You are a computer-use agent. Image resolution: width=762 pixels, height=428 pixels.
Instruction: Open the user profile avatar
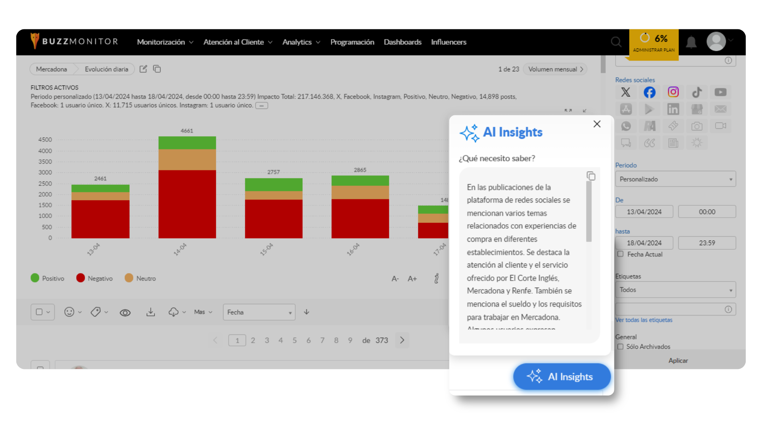pyautogui.click(x=716, y=41)
